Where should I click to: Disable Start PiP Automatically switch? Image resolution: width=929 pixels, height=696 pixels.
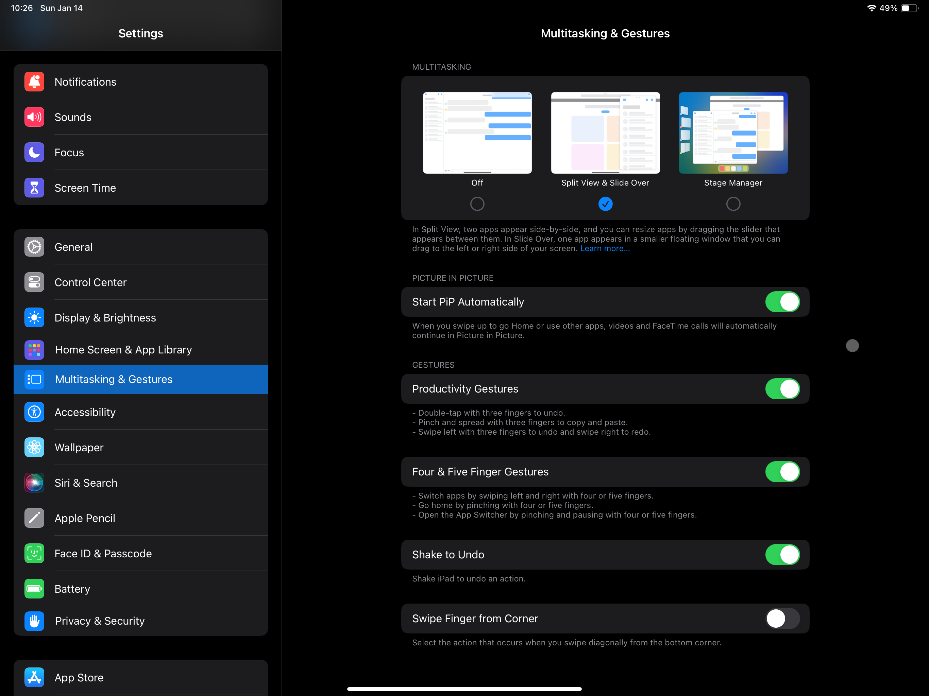point(782,302)
